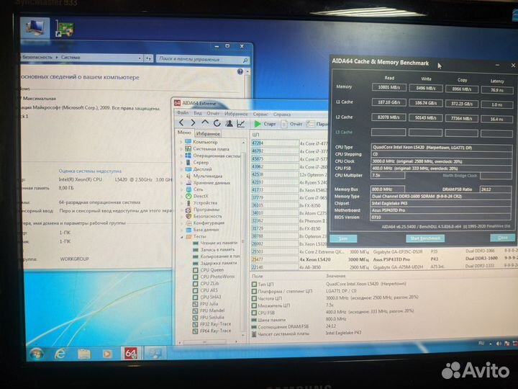
Task: Expand the Сеть tree node arrow
Action: tap(181, 189)
